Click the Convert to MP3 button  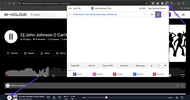pos(108,65)
